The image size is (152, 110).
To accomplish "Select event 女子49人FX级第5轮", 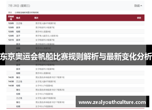I will coord(44,94).
